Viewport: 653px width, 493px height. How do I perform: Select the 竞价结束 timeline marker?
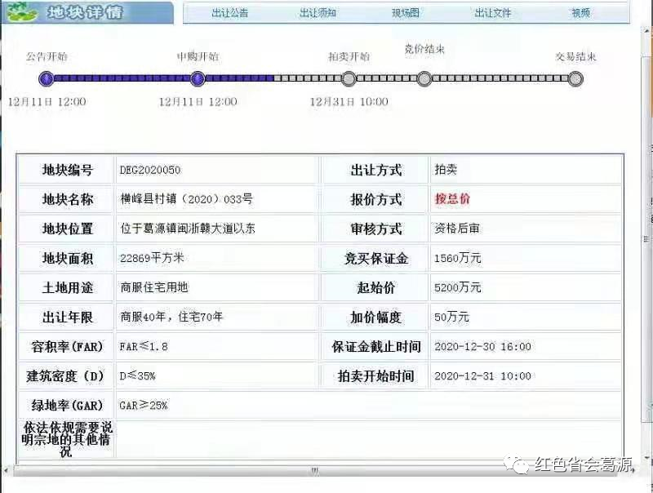424,78
